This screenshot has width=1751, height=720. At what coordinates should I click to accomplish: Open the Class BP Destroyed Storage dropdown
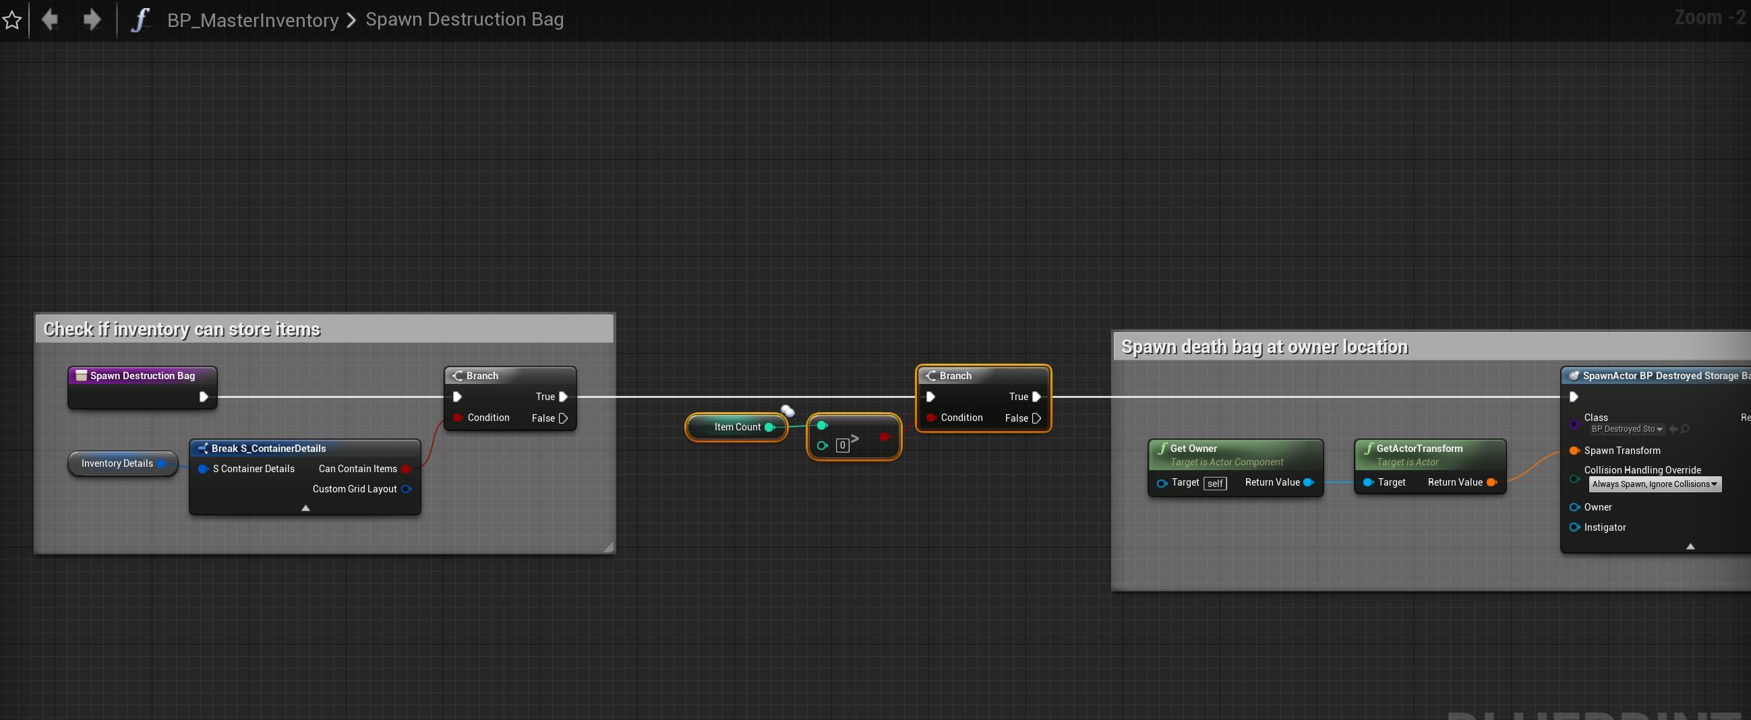1627,429
